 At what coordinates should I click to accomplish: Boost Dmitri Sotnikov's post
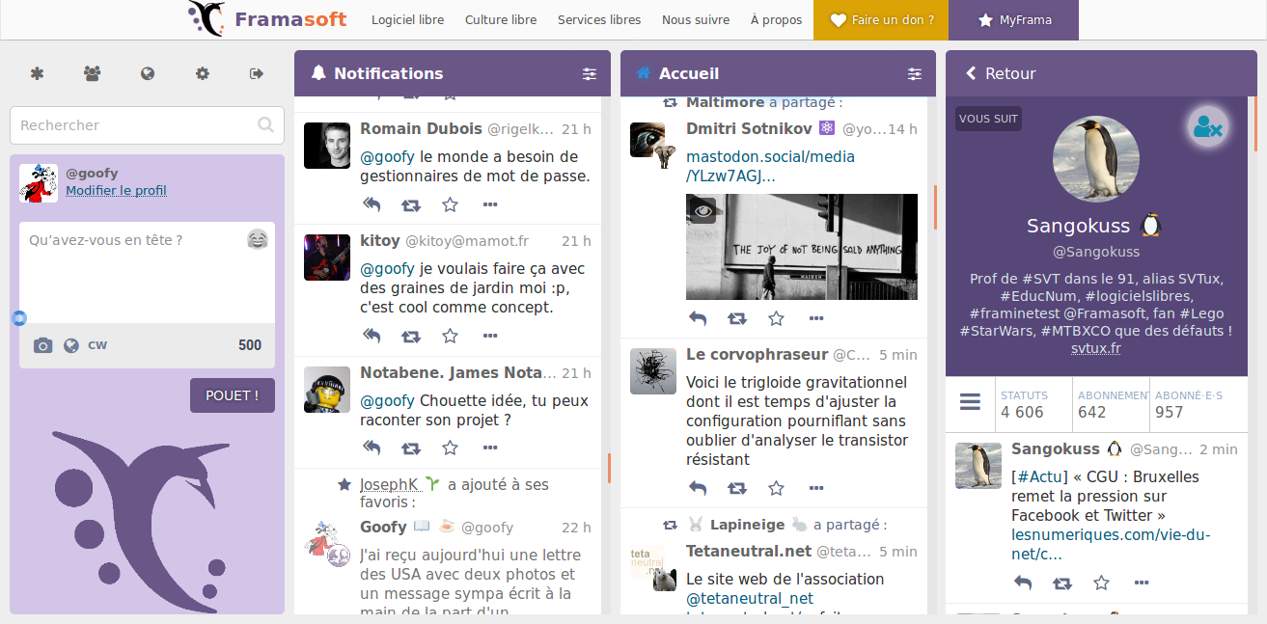pos(737,318)
